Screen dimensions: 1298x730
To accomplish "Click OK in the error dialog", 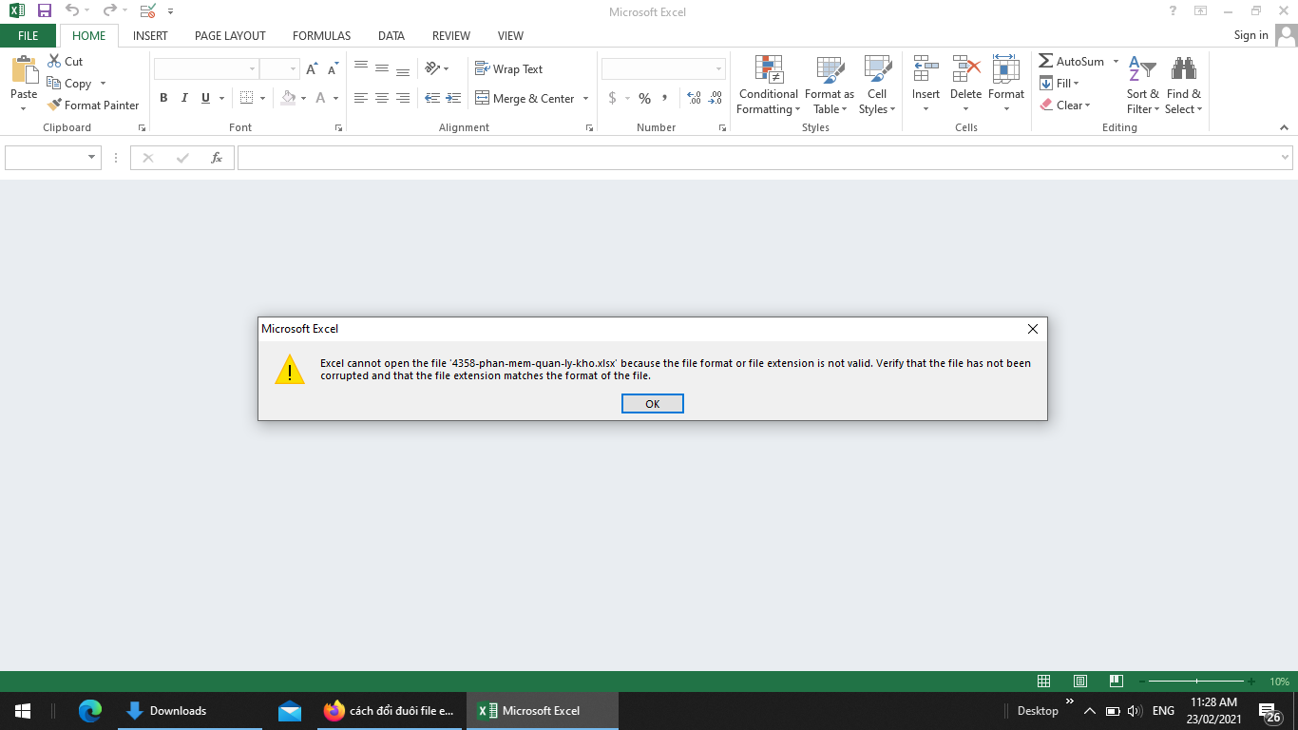I will pyautogui.click(x=653, y=404).
